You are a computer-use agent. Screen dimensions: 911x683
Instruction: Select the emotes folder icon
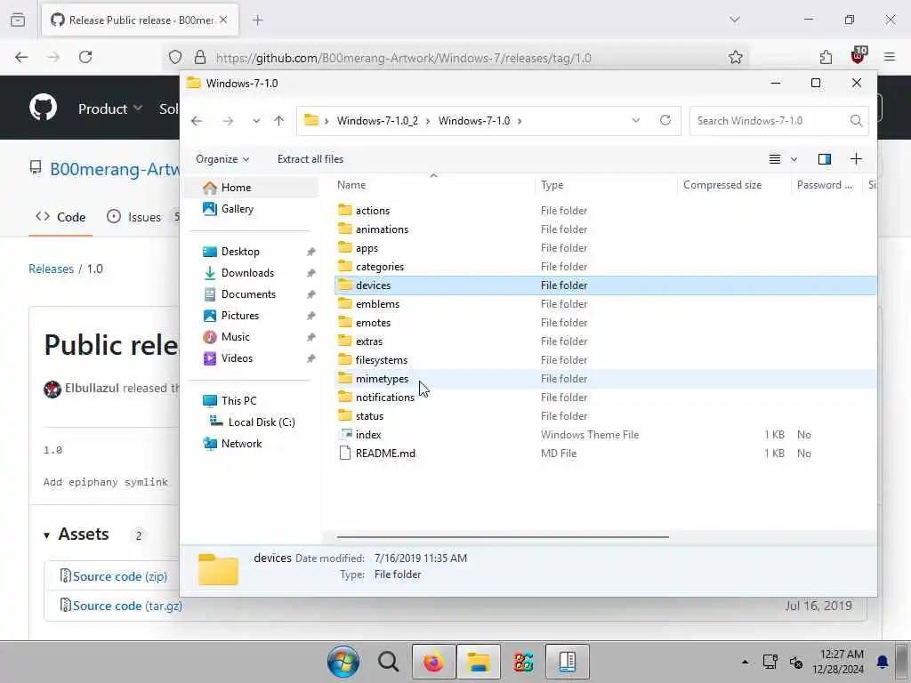click(345, 322)
